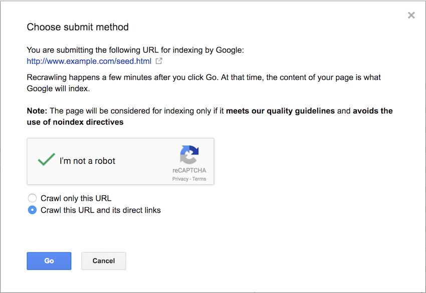Cancel the URL submission
This screenshot has height=293, width=426.
click(103, 261)
